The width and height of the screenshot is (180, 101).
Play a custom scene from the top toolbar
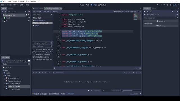click(x=170, y=5)
